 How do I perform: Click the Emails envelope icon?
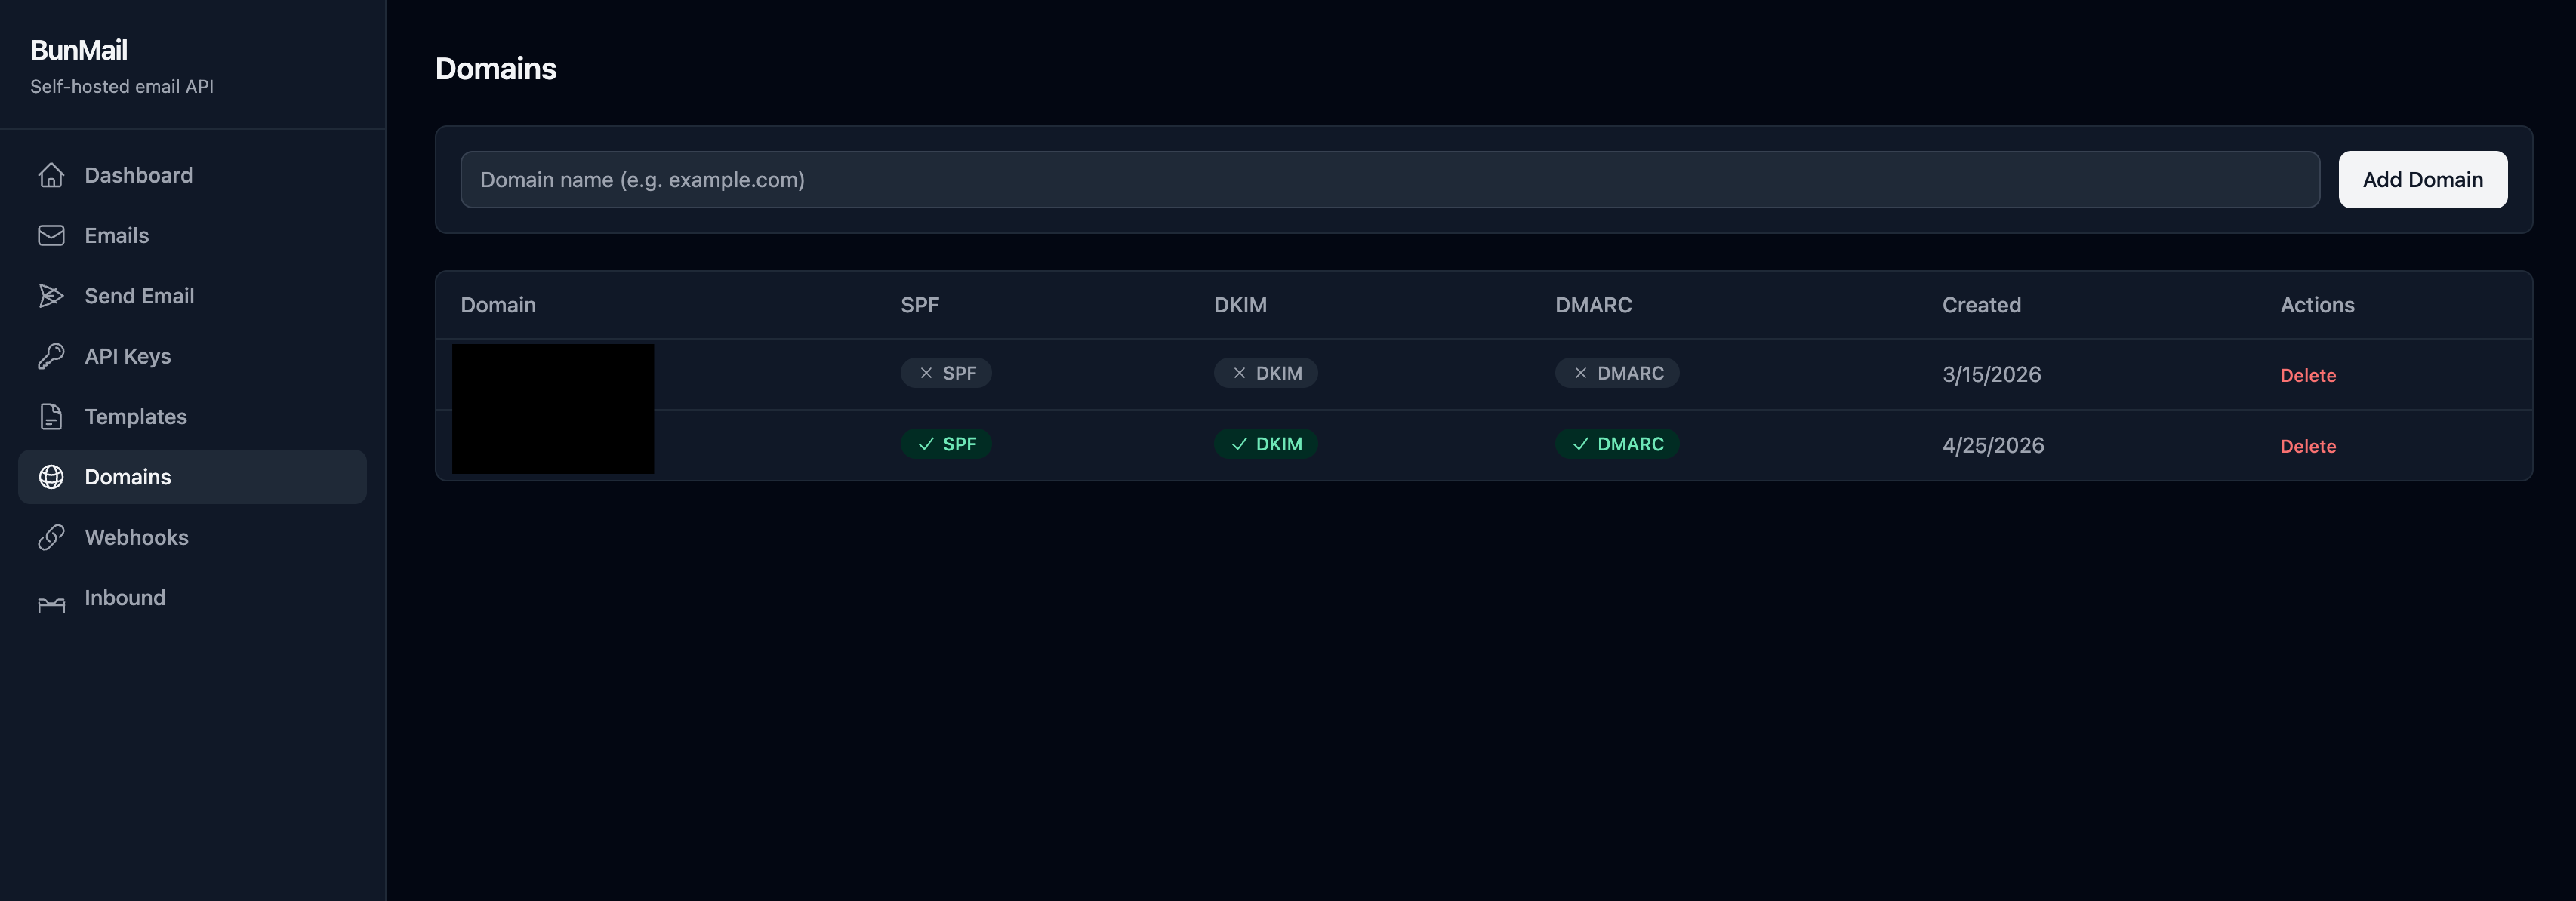(x=51, y=235)
